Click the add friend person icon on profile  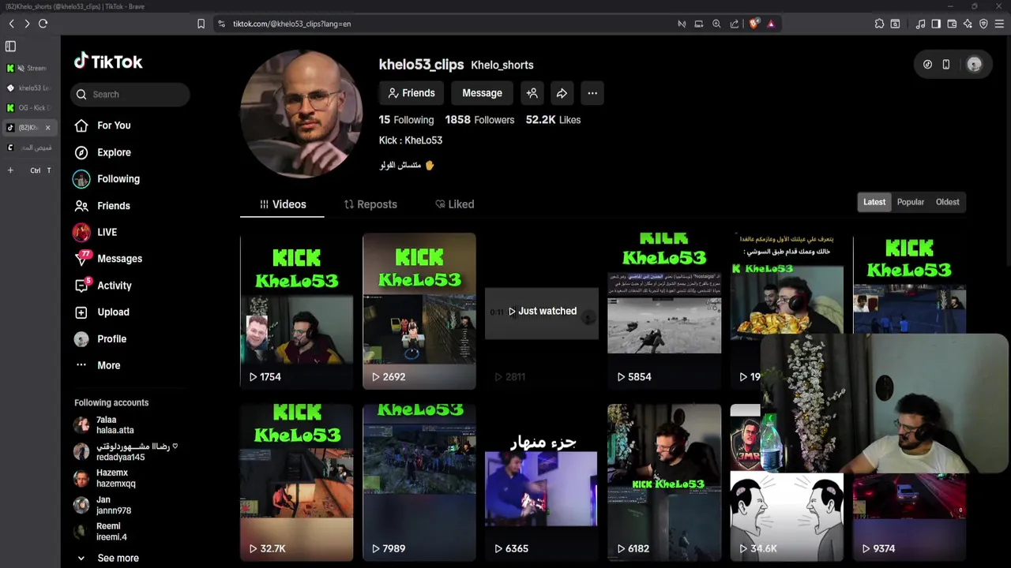pos(532,93)
